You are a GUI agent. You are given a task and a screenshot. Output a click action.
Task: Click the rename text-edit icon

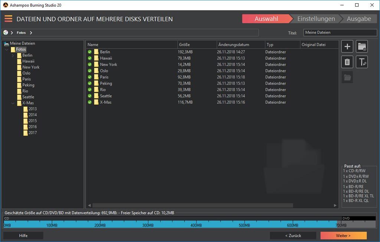point(361,62)
